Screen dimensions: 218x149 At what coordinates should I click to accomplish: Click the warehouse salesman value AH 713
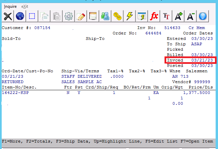pos(180,76)
